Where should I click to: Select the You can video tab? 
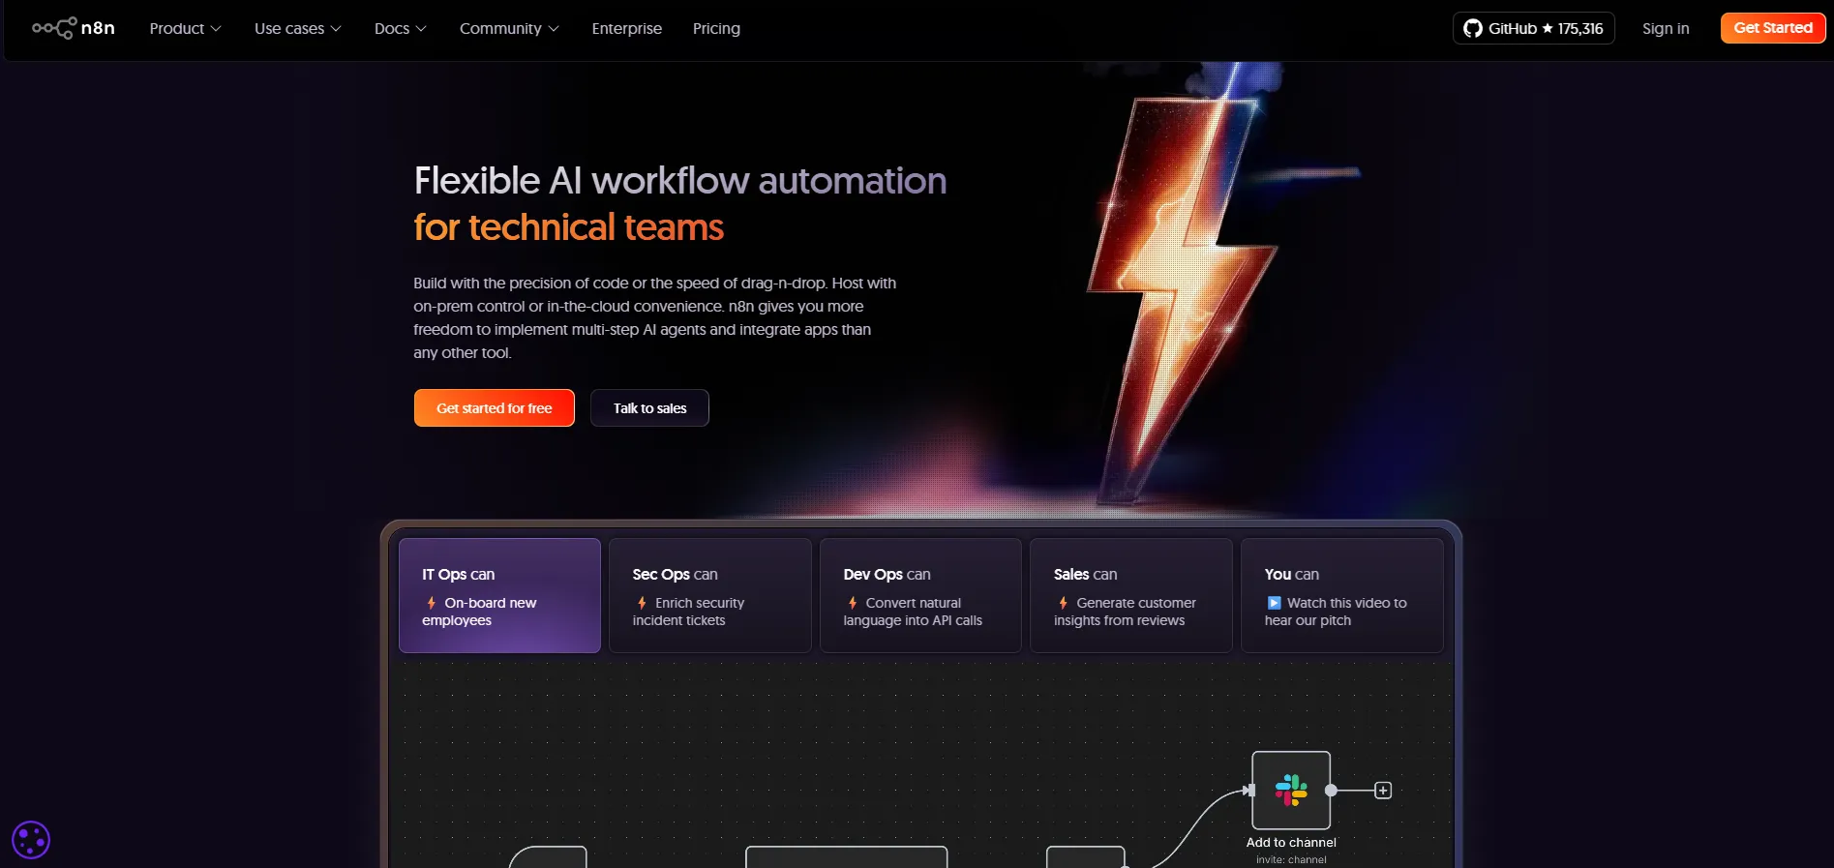[x=1341, y=595]
